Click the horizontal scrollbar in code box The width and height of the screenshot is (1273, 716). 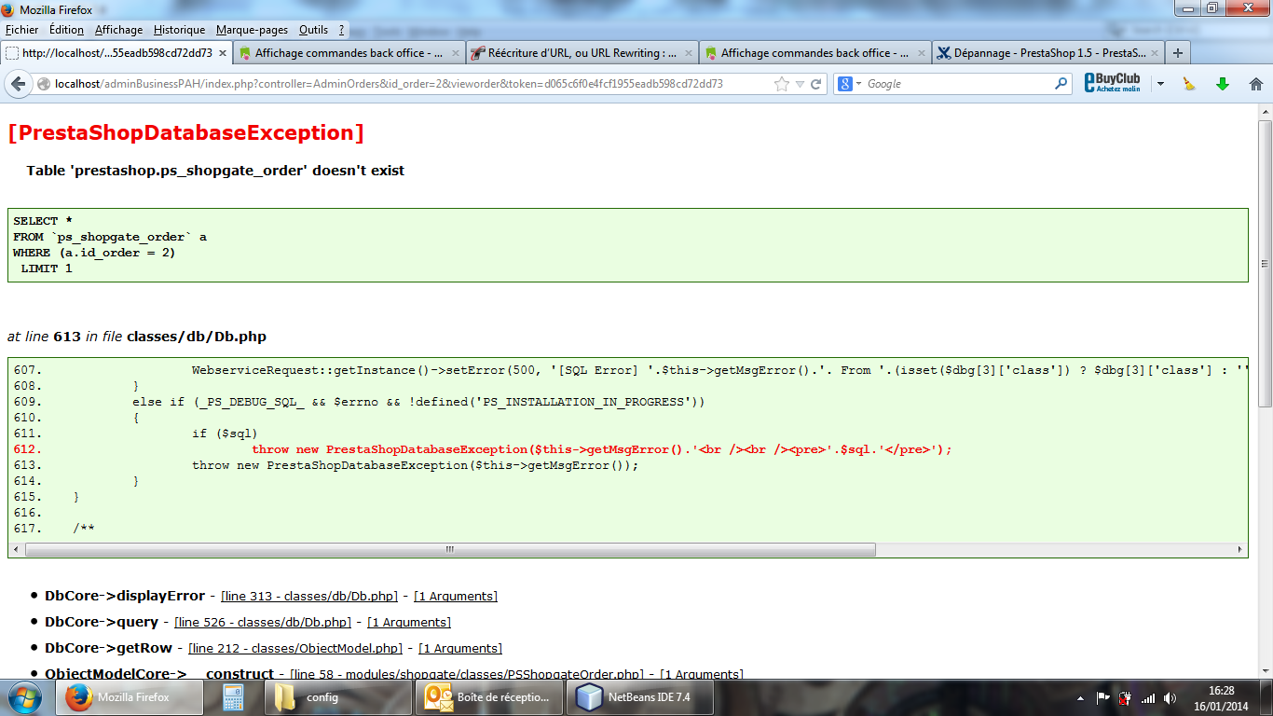point(450,549)
